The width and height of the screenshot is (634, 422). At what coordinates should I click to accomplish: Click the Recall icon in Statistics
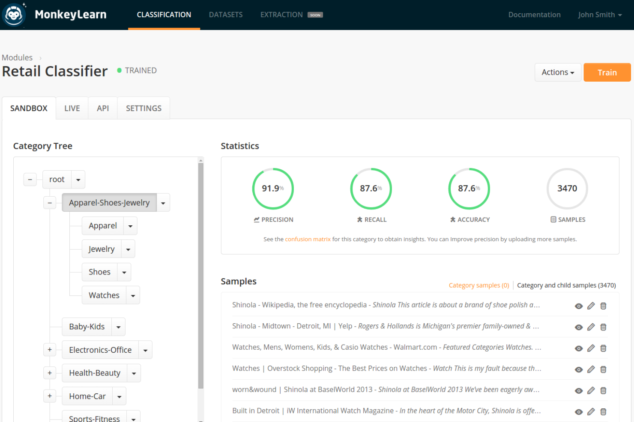360,219
